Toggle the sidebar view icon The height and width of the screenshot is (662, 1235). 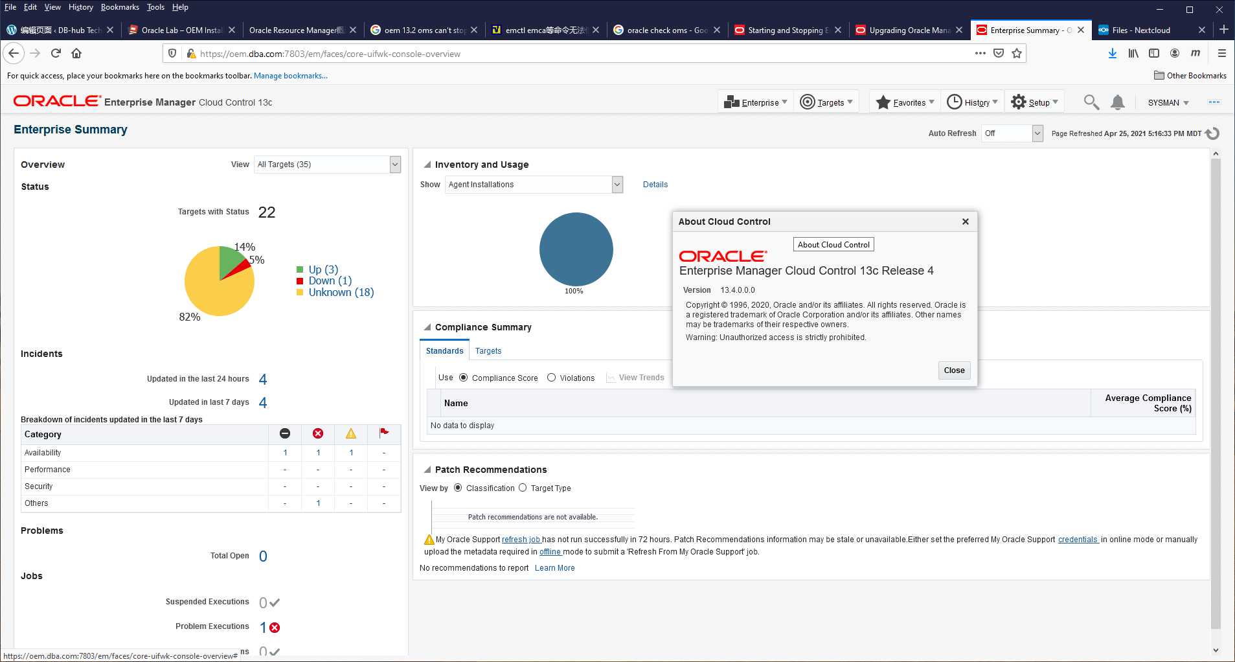1154,53
